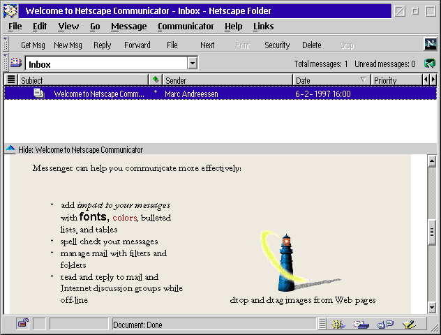The width and height of the screenshot is (441, 335).
Task: Click the column scroll left arrow
Action: click(426, 80)
